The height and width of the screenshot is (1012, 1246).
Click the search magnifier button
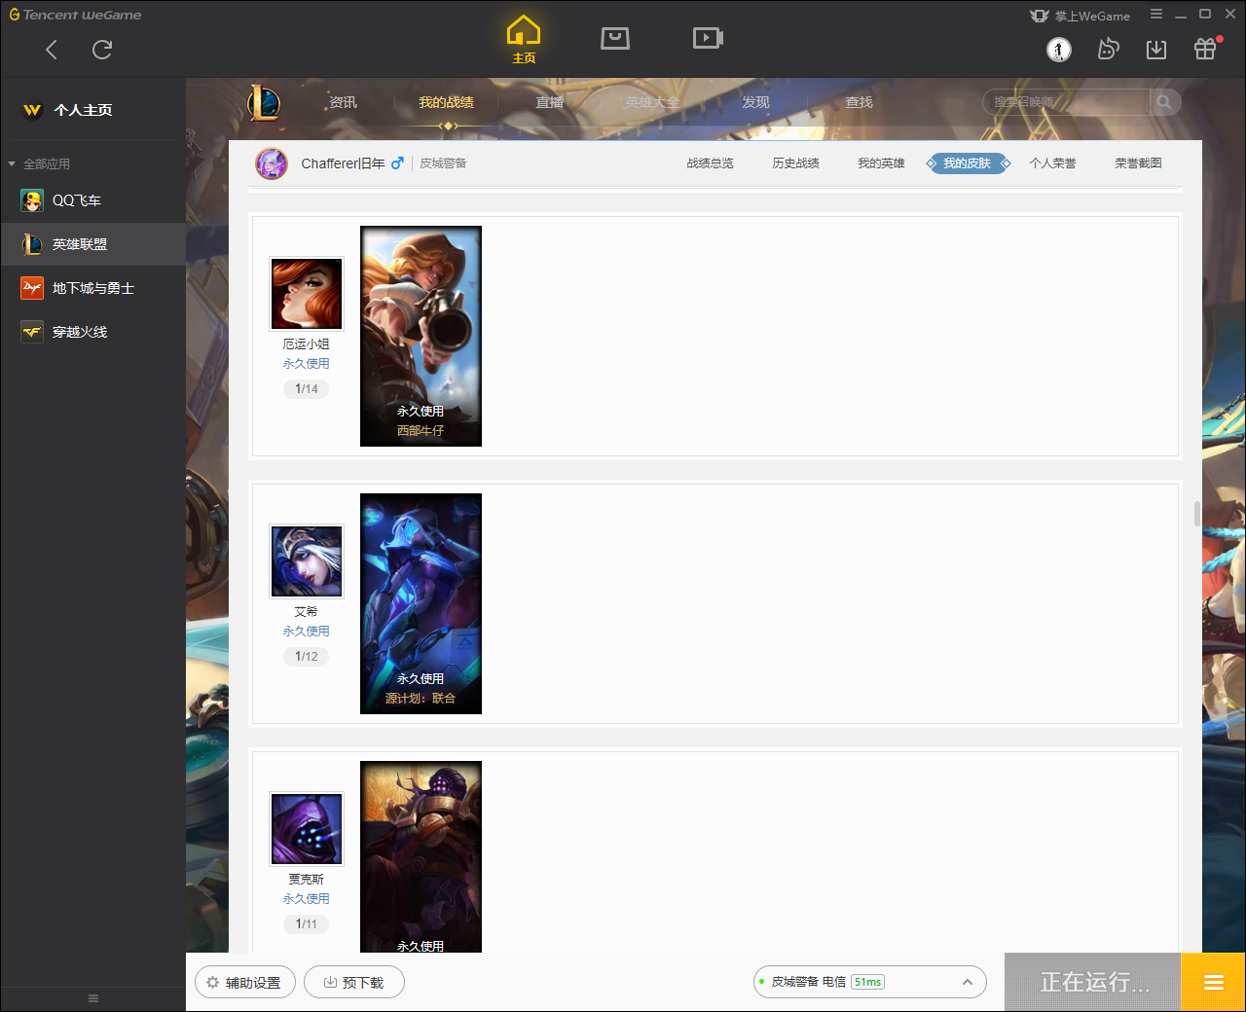click(x=1164, y=102)
